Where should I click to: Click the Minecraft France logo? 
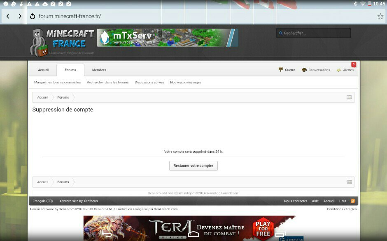[62, 42]
